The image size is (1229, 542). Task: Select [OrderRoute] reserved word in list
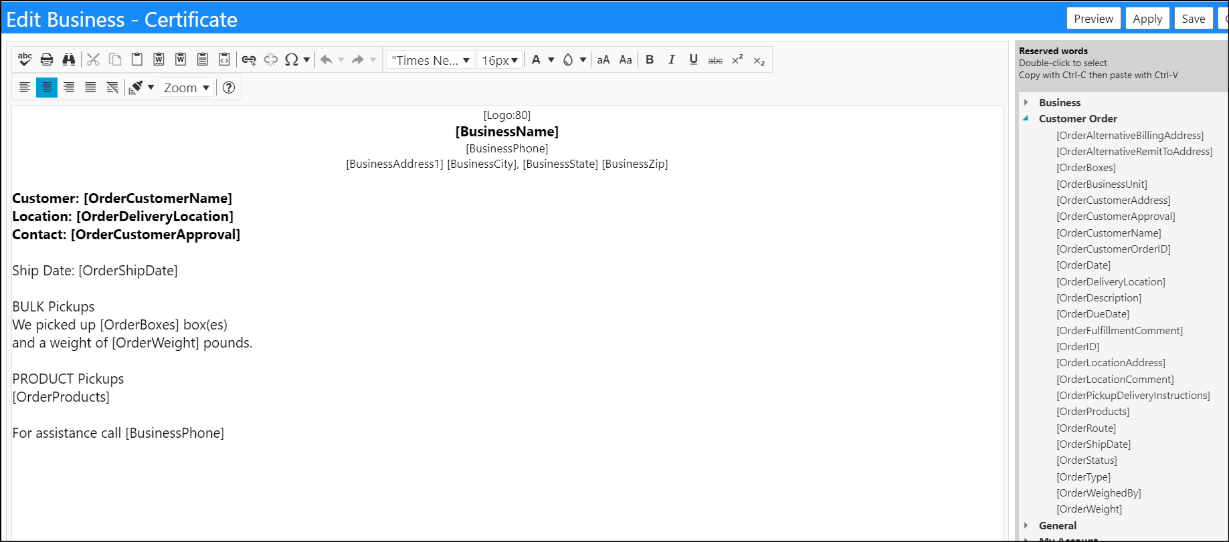coord(1086,428)
